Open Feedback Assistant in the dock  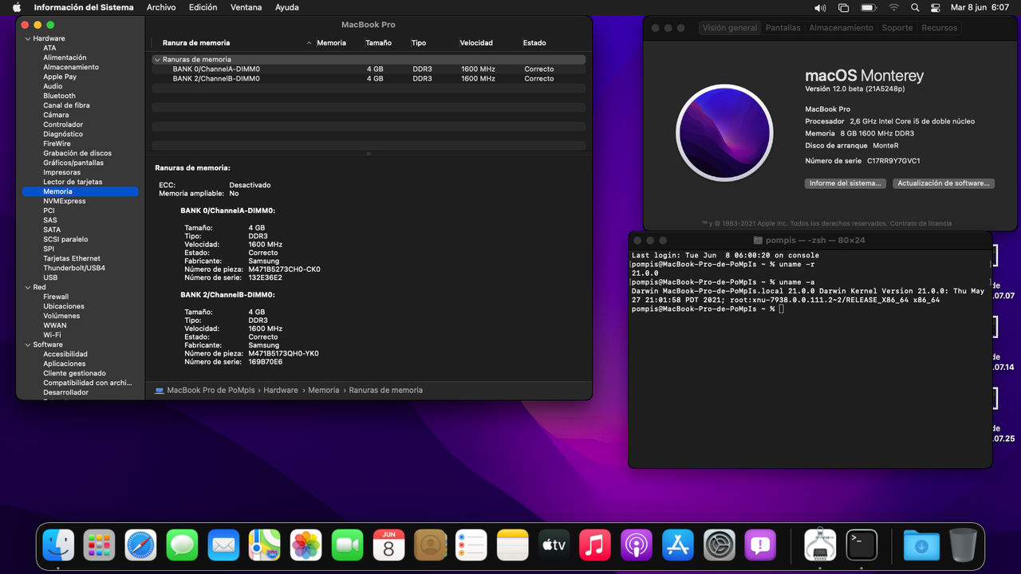click(x=760, y=545)
